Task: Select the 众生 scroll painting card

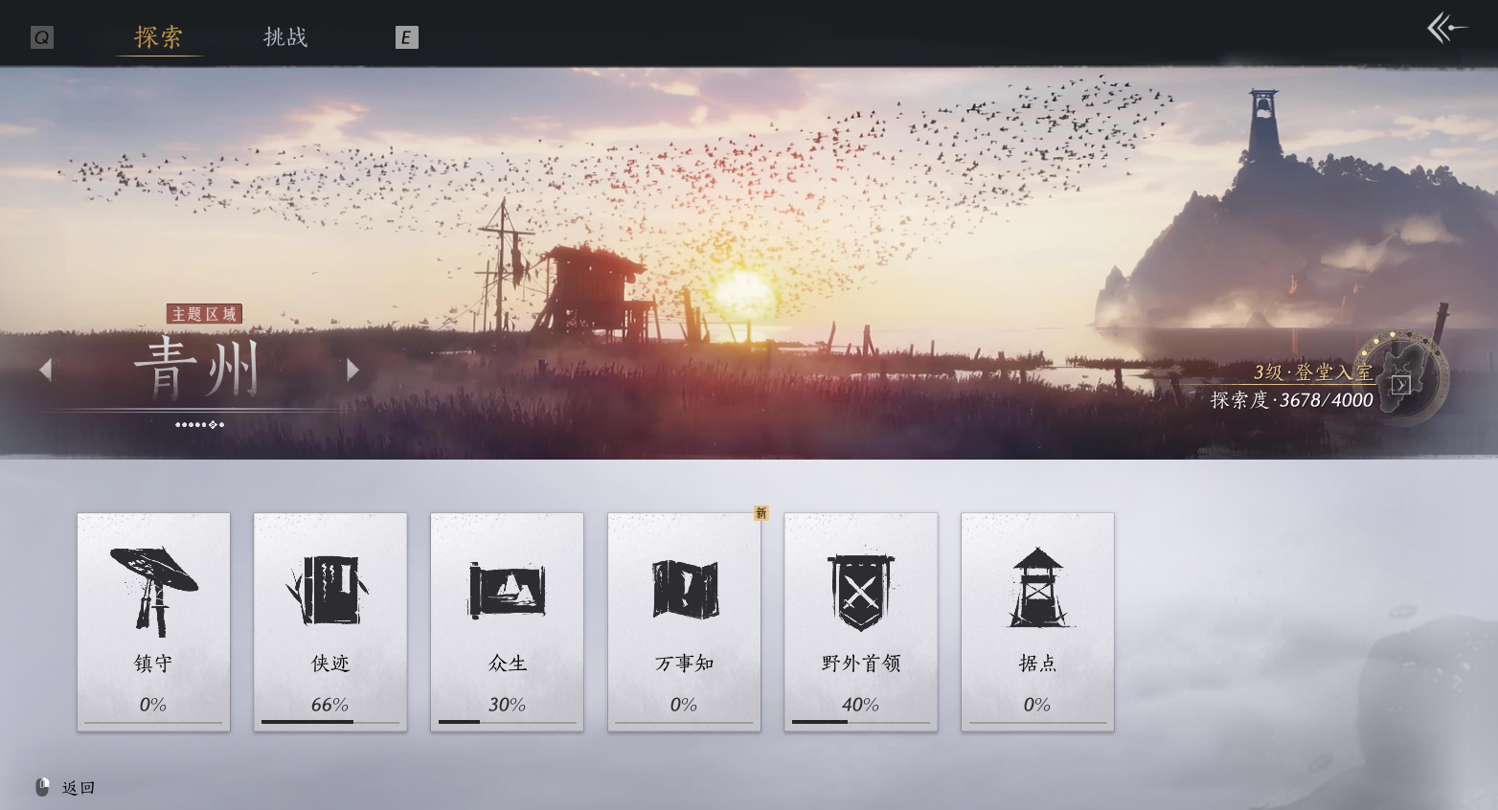Action: click(x=507, y=622)
